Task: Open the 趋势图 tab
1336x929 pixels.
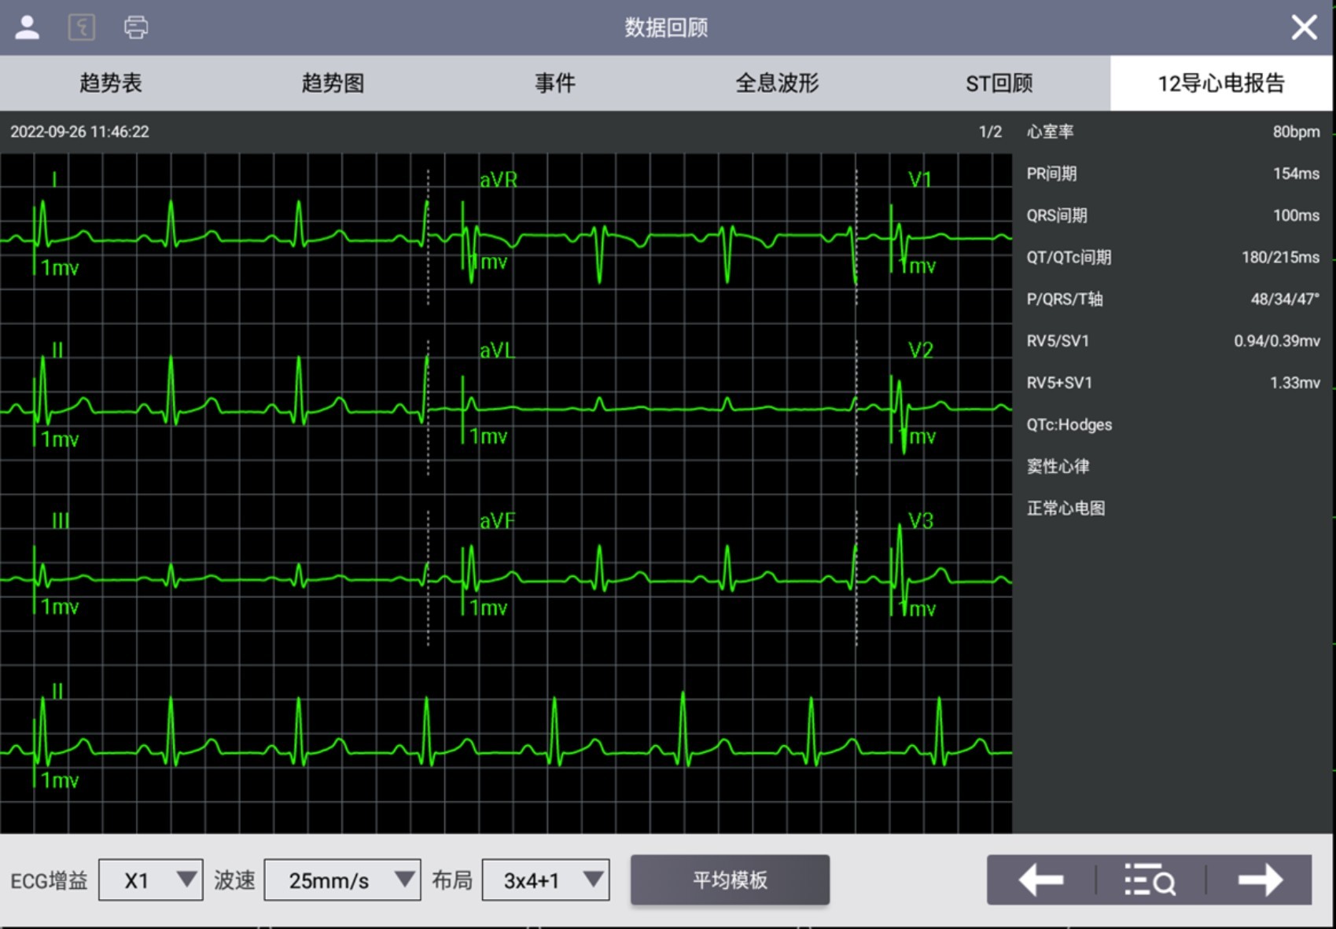Action: [x=333, y=83]
